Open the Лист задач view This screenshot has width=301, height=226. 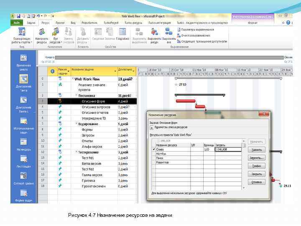point(23,162)
